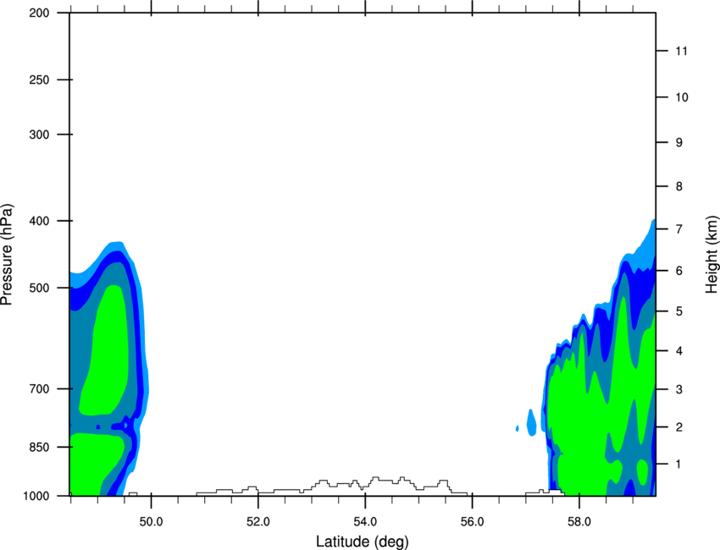Viewport: 720px width, 550px height.
Task: Pick the 1 km height tick label
Action: pos(678,465)
